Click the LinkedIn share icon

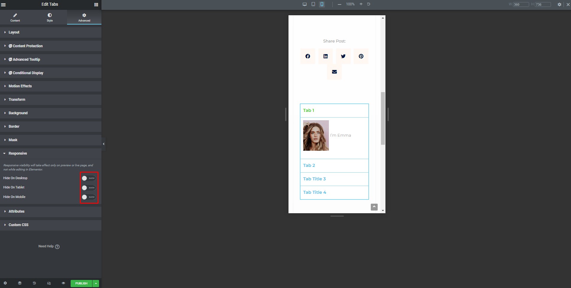click(x=326, y=56)
